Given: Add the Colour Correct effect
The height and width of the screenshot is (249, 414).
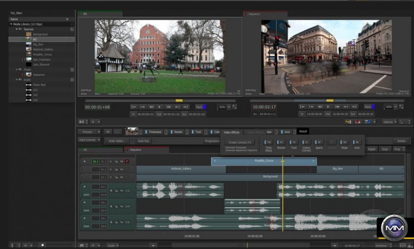Looking at the screenshot, I should [306, 142].
